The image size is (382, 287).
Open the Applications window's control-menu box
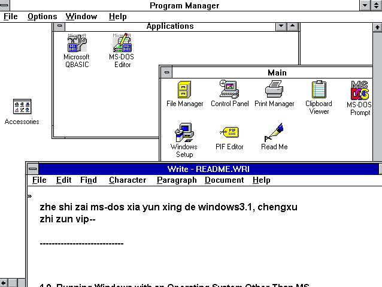coord(59,26)
